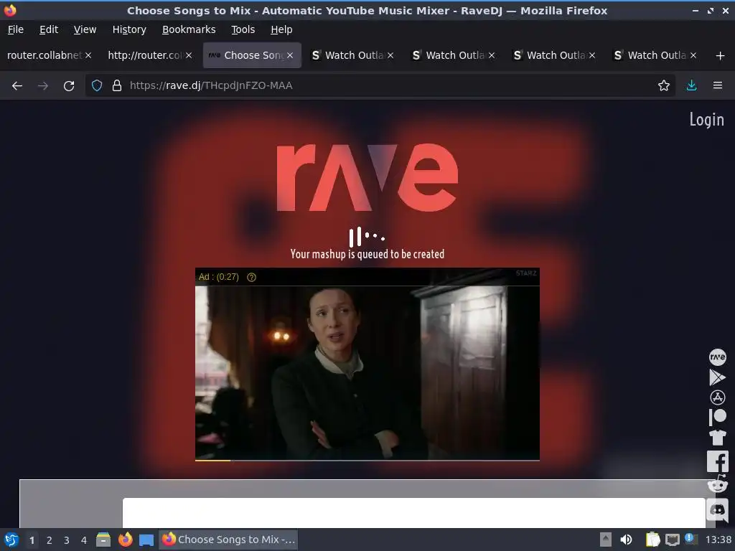
Task: Open the Reddit icon in sidebar
Action: click(x=717, y=484)
